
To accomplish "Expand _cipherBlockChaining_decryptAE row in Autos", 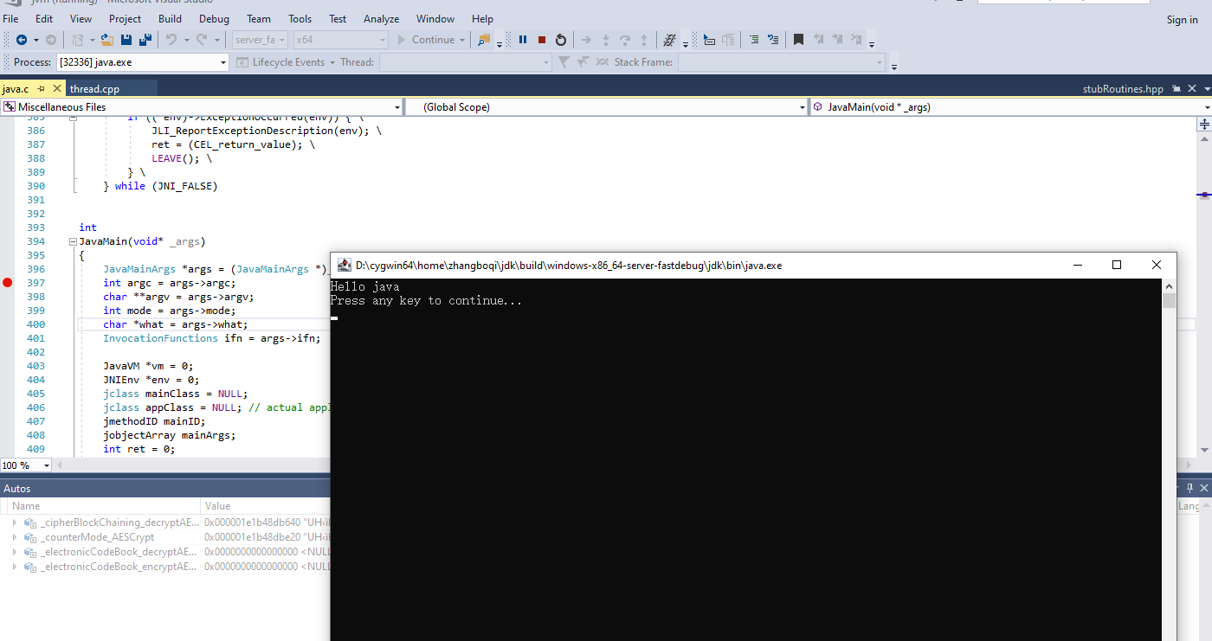I will (14, 523).
